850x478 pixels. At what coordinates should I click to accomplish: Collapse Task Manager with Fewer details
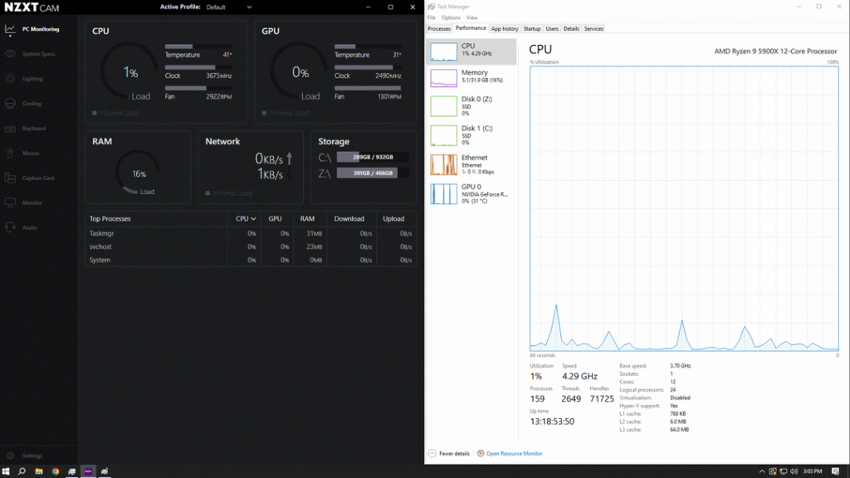click(449, 454)
